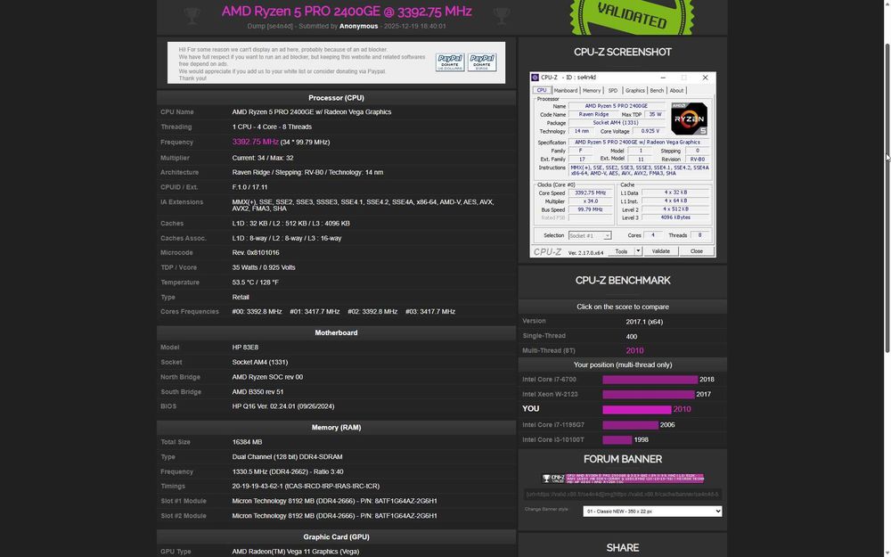This screenshot has width=891, height=557.
Task: Click the Close button in CPU-Z screenshot
Action: click(697, 251)
